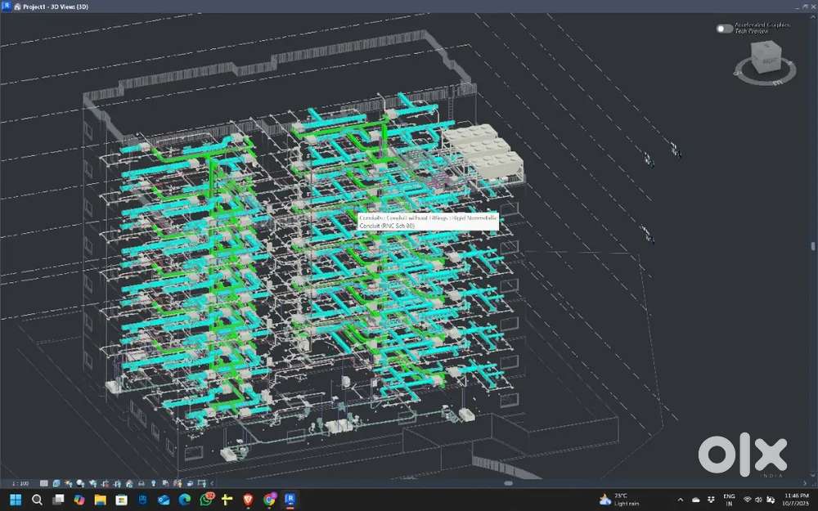Image resolution: width=818 pixels, height=511 pixels.
Task: Open the Detail Level control in view bar
Action: click(x=44, y=483)
